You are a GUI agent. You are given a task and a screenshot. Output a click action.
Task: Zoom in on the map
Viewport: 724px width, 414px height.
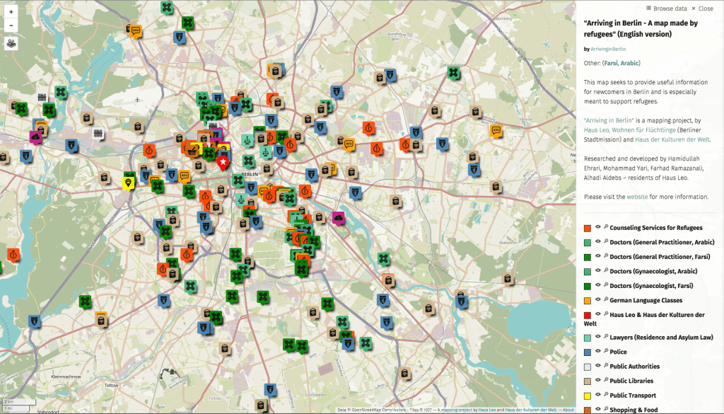[11, 12]
